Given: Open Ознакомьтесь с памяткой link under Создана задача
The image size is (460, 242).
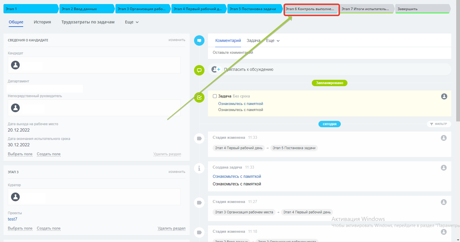Looking at the screenshot, I should click(x=237, y=176).
